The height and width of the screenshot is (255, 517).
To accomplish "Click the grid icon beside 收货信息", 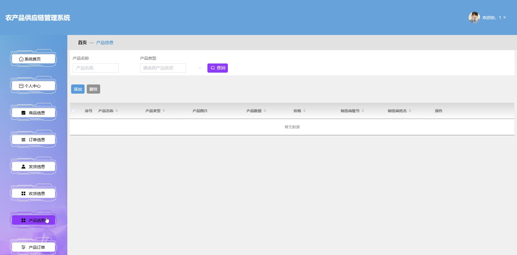I will pos(23,193).
